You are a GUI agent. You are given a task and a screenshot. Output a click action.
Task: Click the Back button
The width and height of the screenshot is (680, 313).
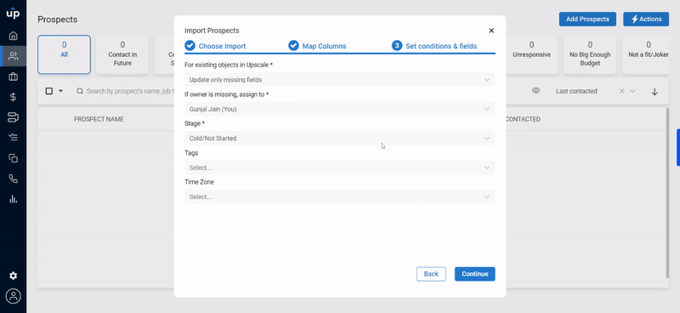(431, 274)
